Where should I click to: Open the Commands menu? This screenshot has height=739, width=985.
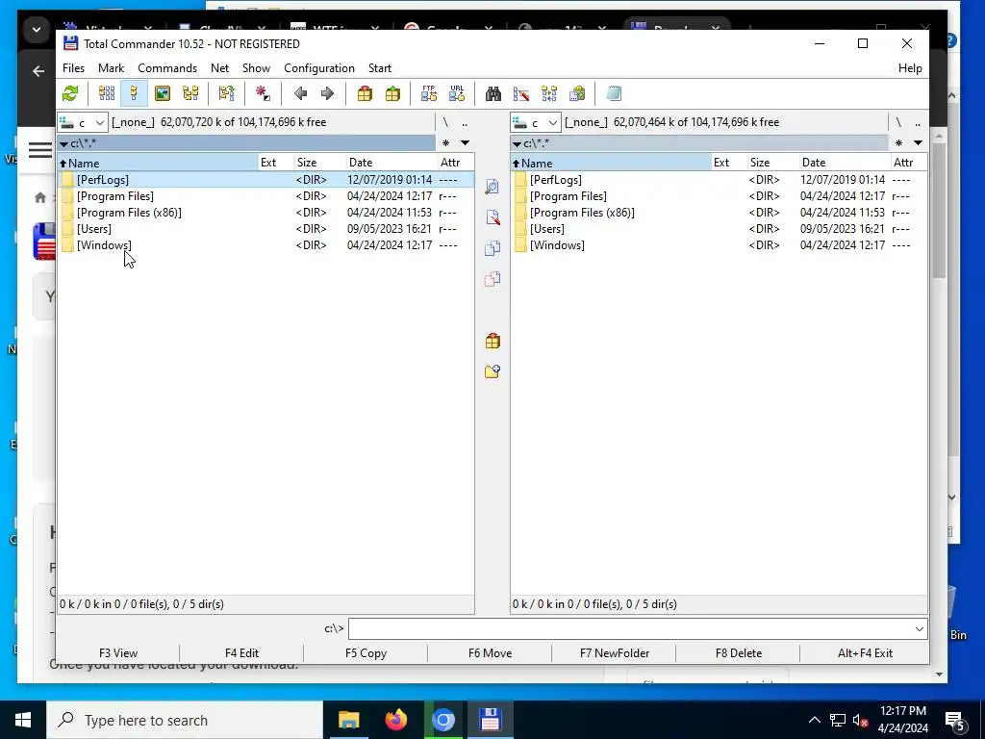(x=167, y=68)
